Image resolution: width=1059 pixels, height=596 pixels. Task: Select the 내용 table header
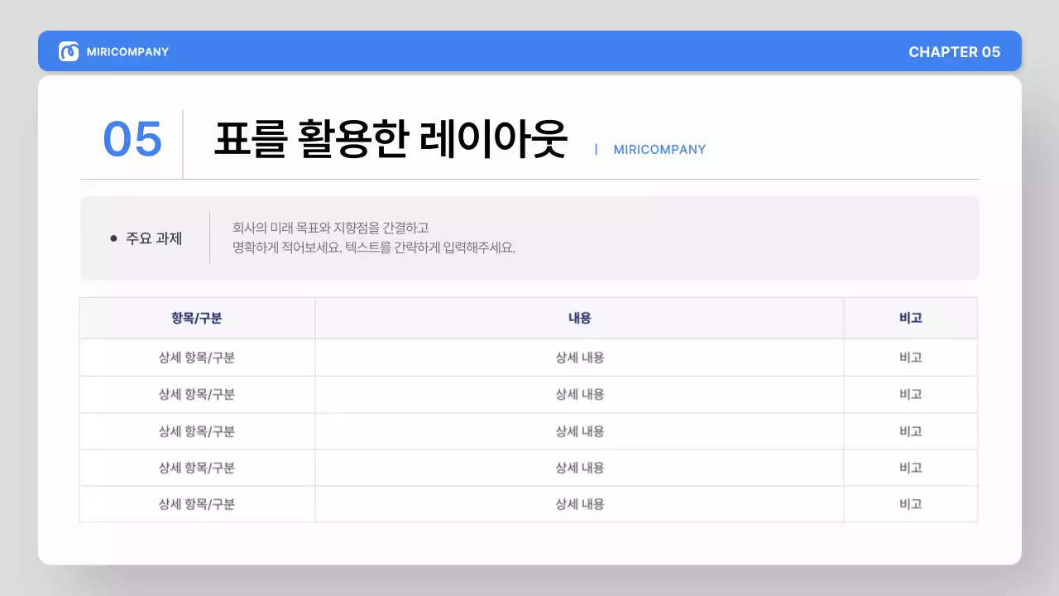(579, 318)
